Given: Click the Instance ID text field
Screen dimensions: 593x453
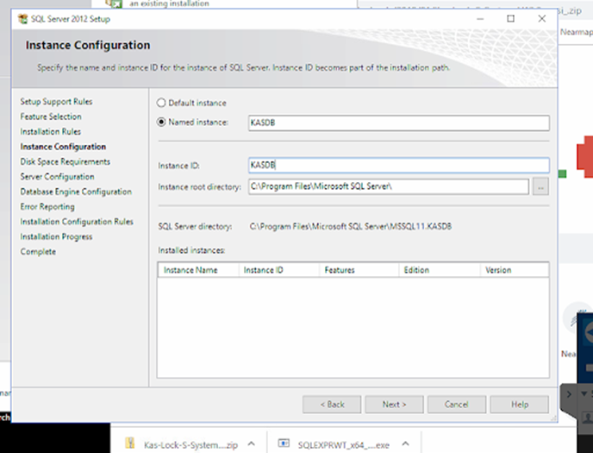Looking at the screenshot, I should [x=398, y=166].
